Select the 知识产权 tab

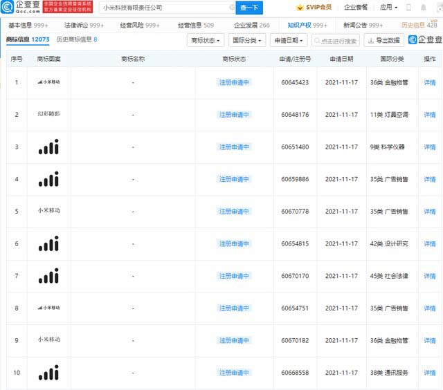point(307,26)
